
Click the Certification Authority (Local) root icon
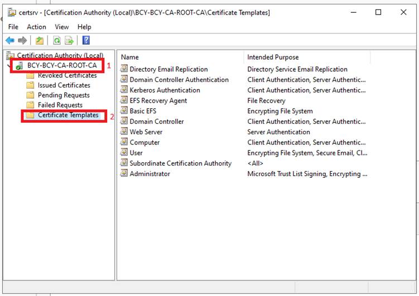click(x=10, y=55)
